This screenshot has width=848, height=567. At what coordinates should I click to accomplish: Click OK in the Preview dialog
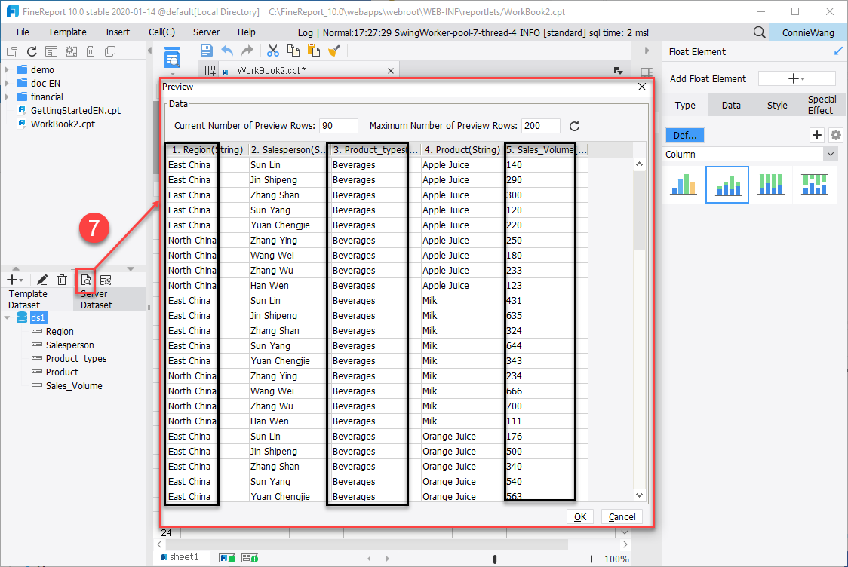pyautogui.click(x=579, y=516)
